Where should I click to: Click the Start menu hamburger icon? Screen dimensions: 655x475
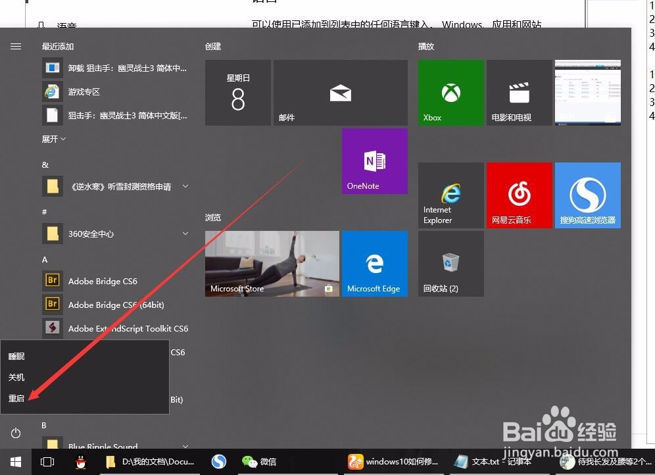[16, 46]
